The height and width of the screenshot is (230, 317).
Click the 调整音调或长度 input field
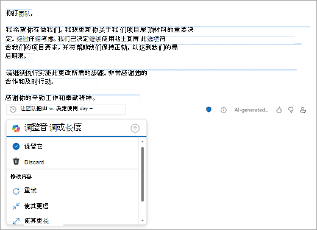click(76, 128)
